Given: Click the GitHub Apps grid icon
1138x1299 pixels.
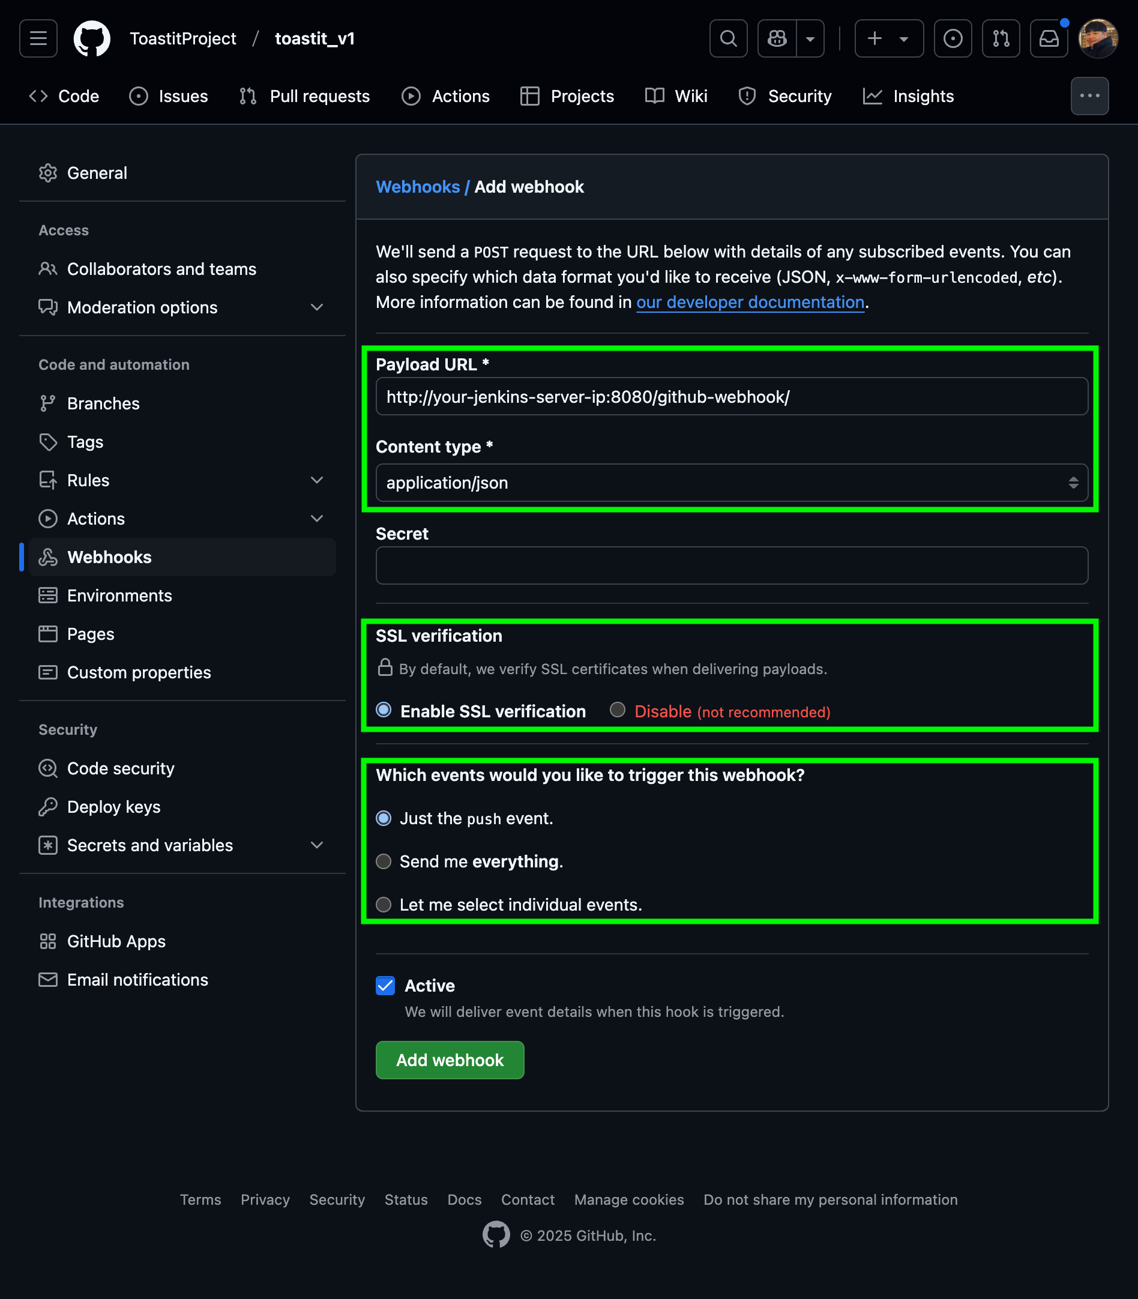Looking at the screenshot, I should tap(47, 941).
